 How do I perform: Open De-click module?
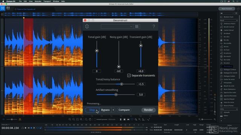225,37
